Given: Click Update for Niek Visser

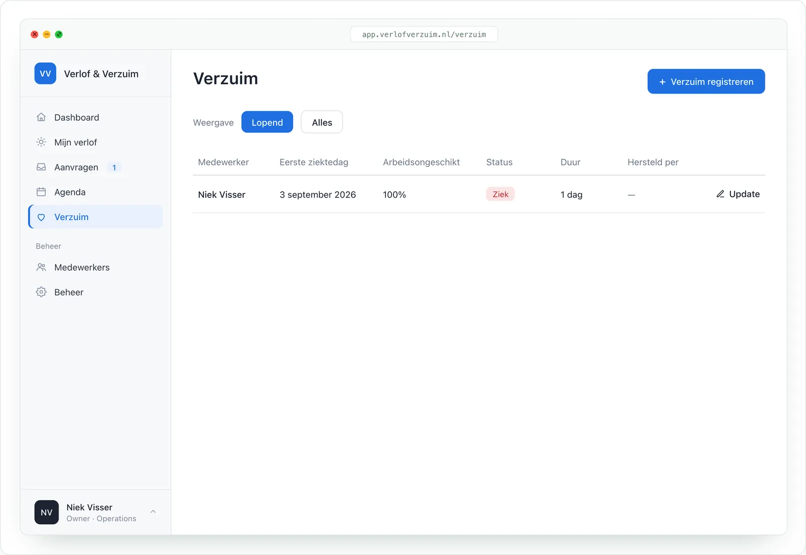Looking at the screenshot, I should [738, 194].
